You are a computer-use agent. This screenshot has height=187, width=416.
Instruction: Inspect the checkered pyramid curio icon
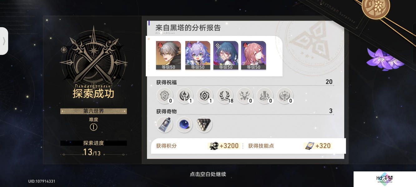point(204,125)
